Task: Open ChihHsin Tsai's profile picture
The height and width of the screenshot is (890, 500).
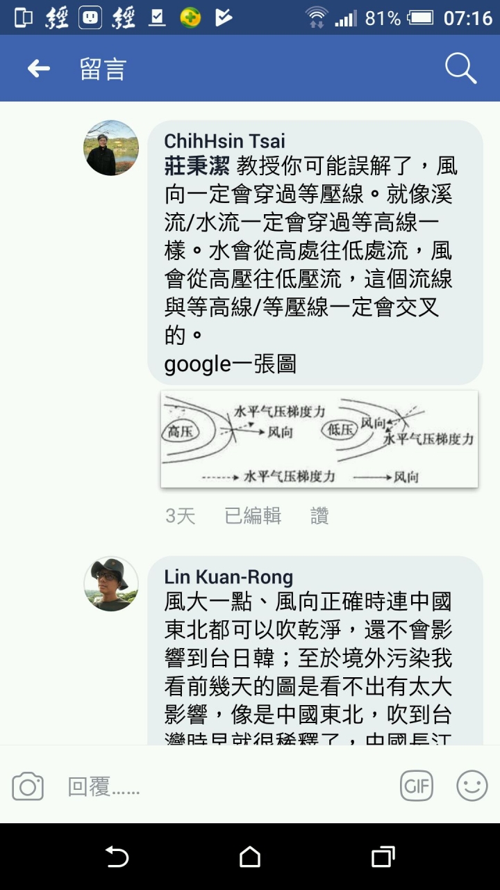Action: point(111,147)
